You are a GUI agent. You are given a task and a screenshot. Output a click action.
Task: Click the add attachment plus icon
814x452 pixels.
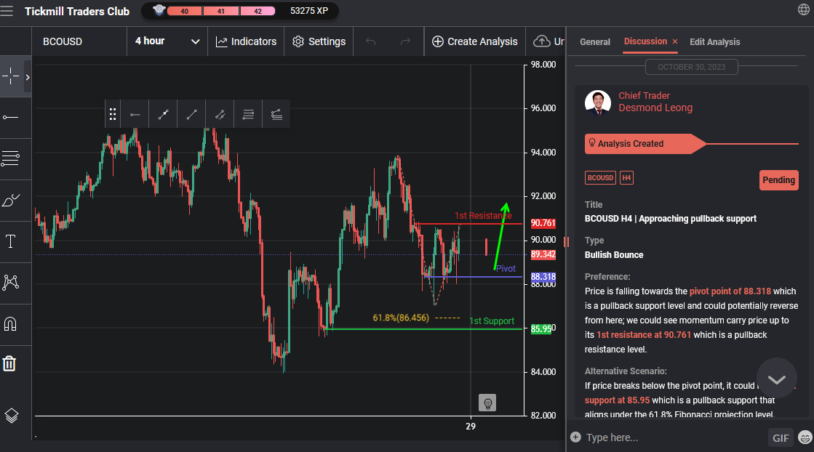pos(575,437)
